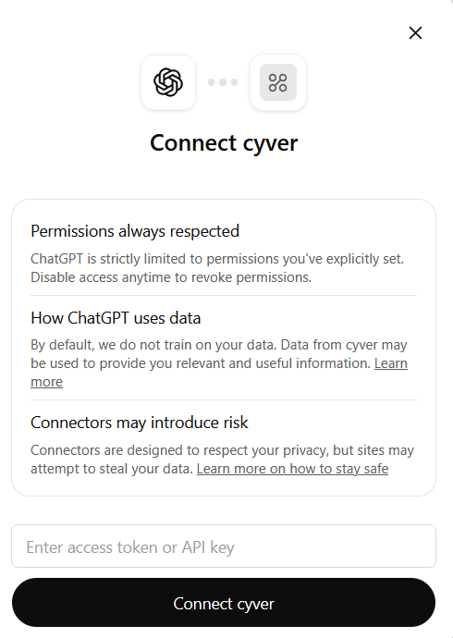453x638 pixels.
Task: Close the Connect cyver dialog
Action: pyautogui.click(x=415, y=33)
